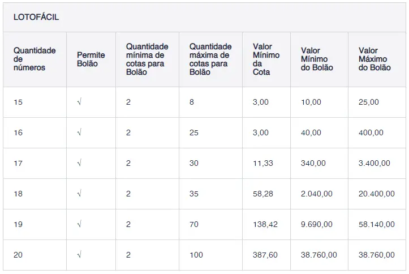Click the checkmark in the 20 numbers row

tap(79, 255)
